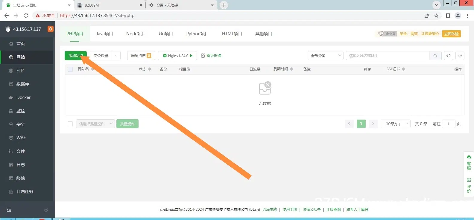The width and height of the screenshot is (474, 220).
Task: Click the browser back arrow
Action: [x=7, y=16]
